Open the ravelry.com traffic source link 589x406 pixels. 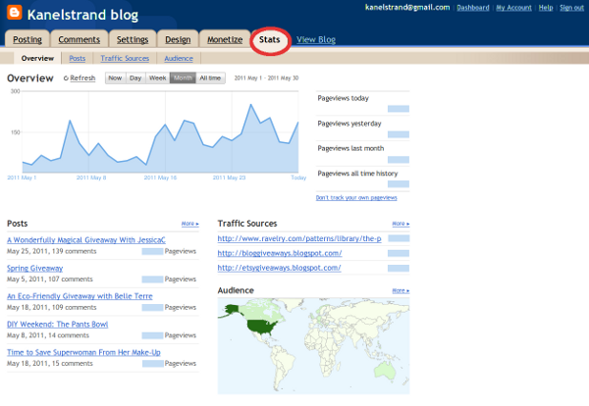pyautogui.click(x=299, y=238)
